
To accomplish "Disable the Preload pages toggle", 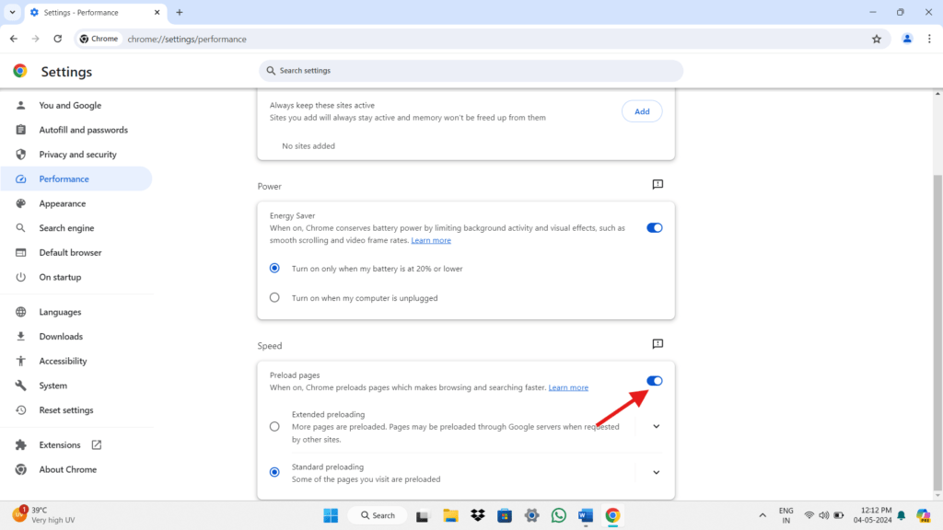I will [x=655, y=381].
